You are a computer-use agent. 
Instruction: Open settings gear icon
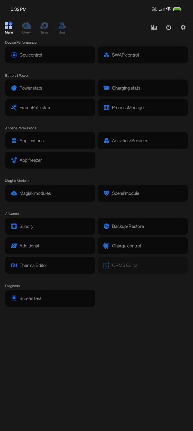pyautogui.click(x=183, y=27)
